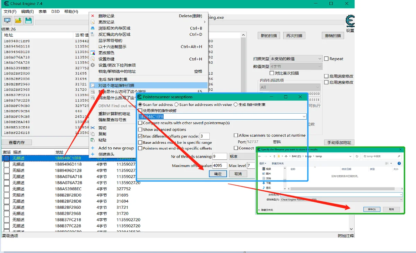Confirm Pointerscanner options with 确定

pyautogui.click(x=218, y=174)
